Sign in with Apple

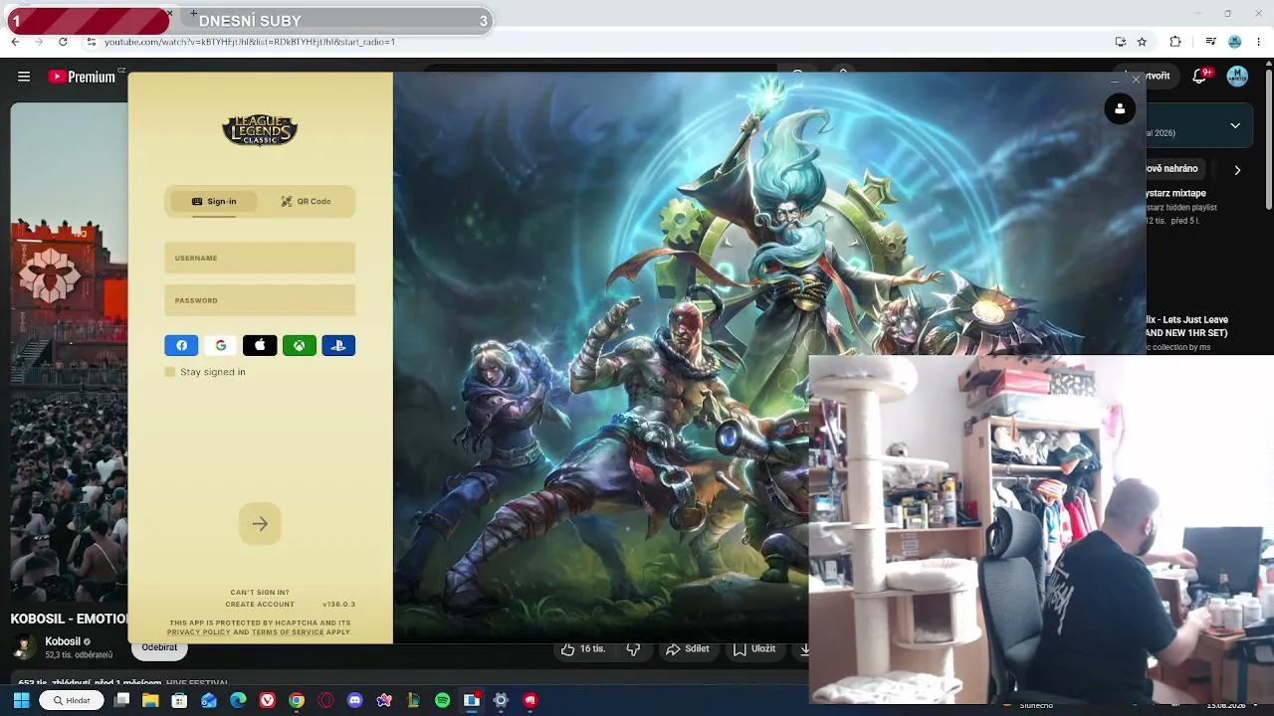pyautogui.click(x=260, y=345)
